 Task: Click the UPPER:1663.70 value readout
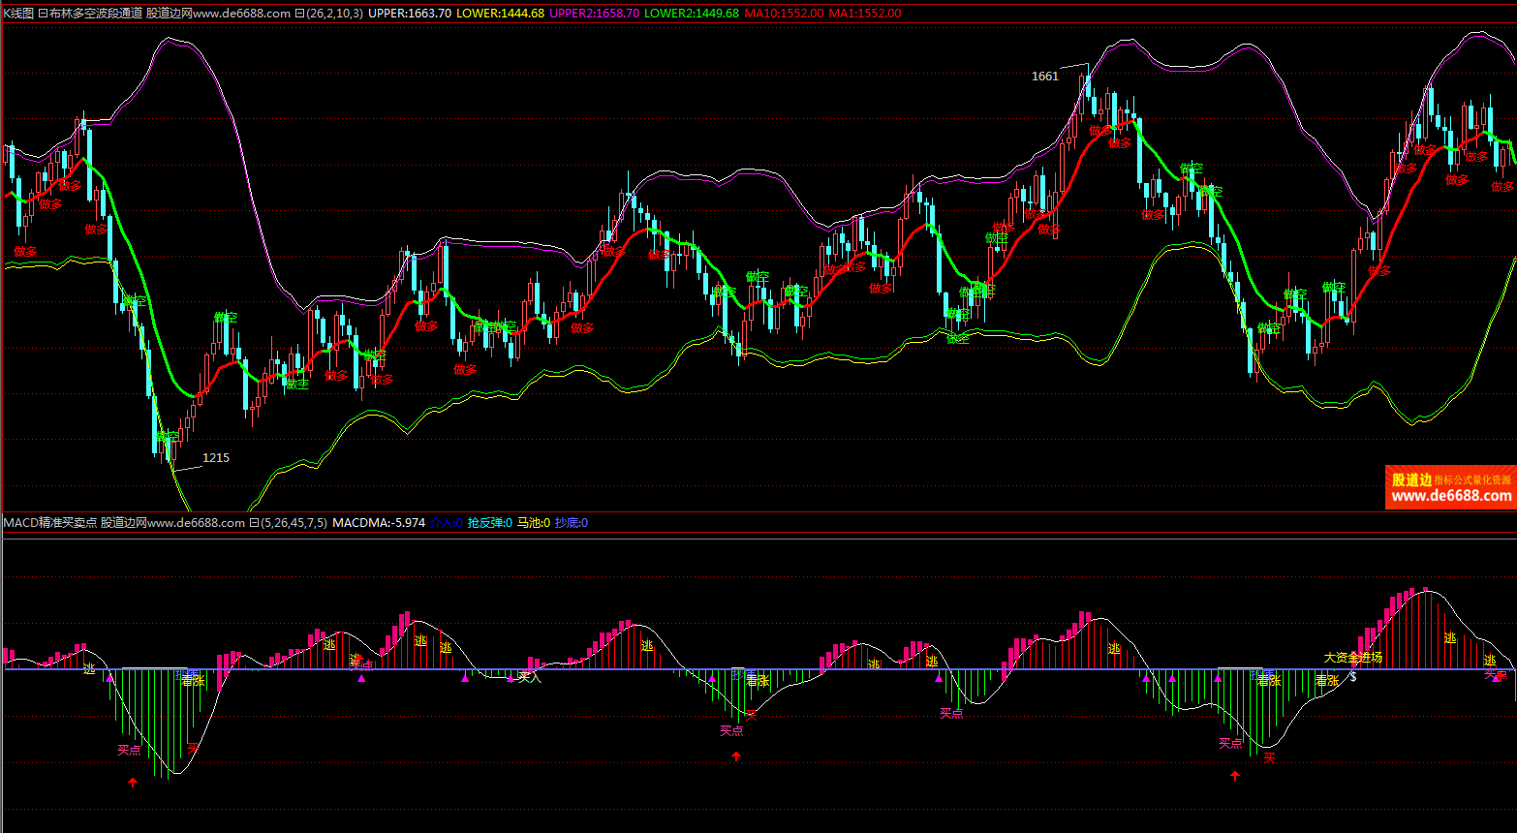[410, 14]
